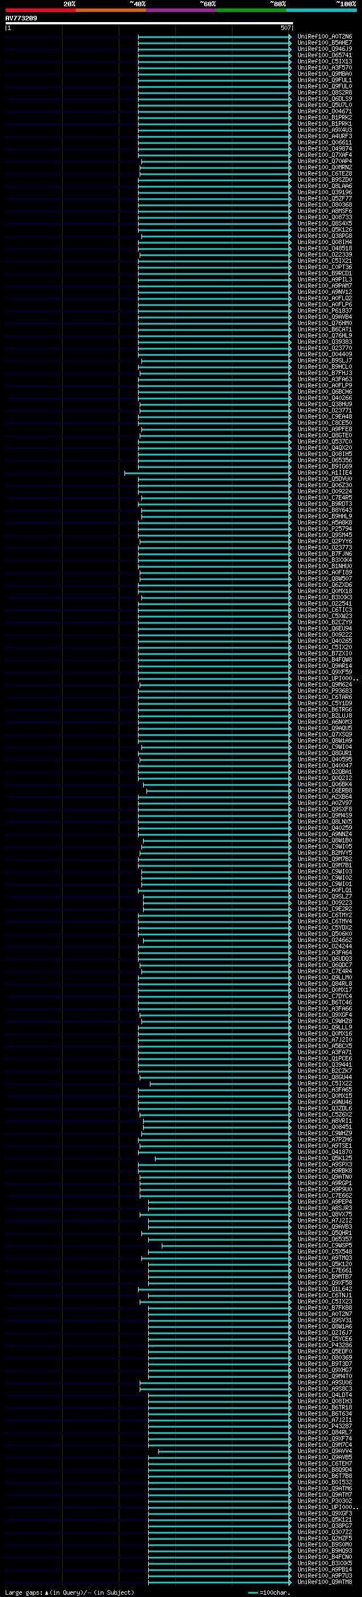The width and height of the screenshot is (362, 1597).
Task: Open hit UniRef100_B9T3D7
Action: [x=324, y=1364]
